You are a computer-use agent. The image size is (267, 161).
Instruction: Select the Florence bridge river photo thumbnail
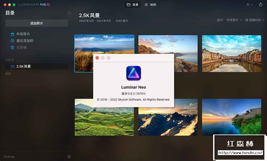coord(232,54)
